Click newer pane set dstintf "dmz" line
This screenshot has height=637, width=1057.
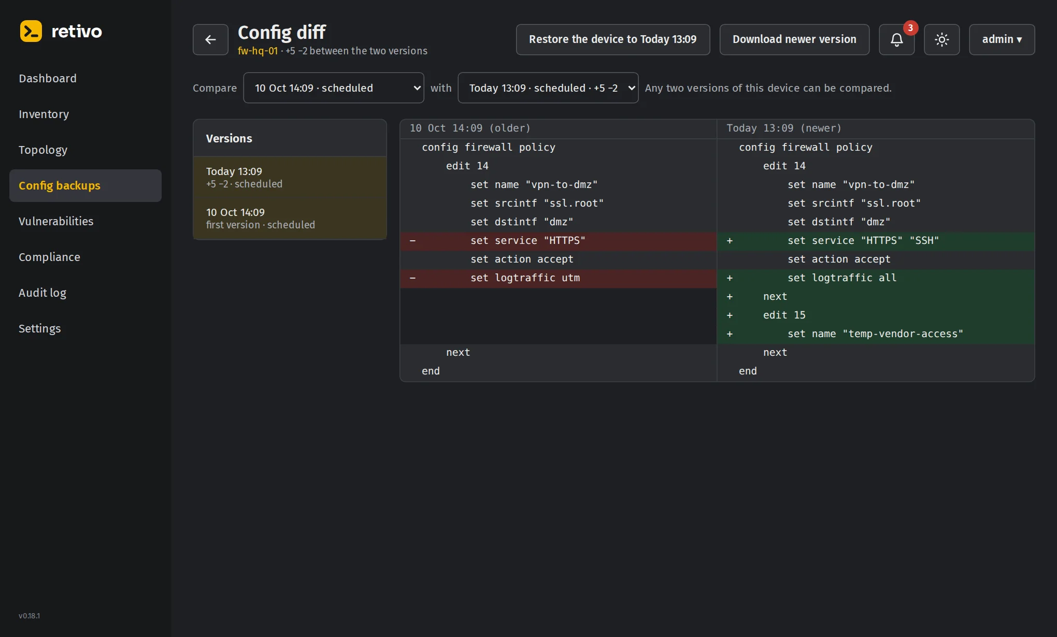click(x=876, y=222)
